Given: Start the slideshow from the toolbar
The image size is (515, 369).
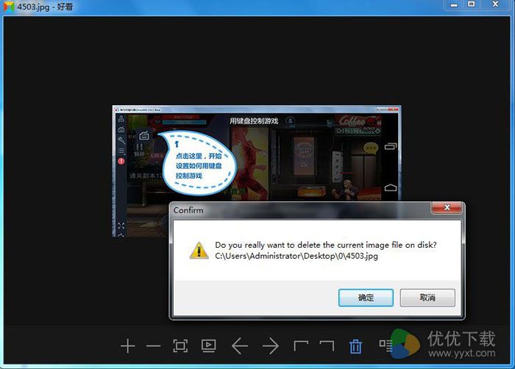Looking at the screenshot, I should pyautogui.click(x=208, y=345).
